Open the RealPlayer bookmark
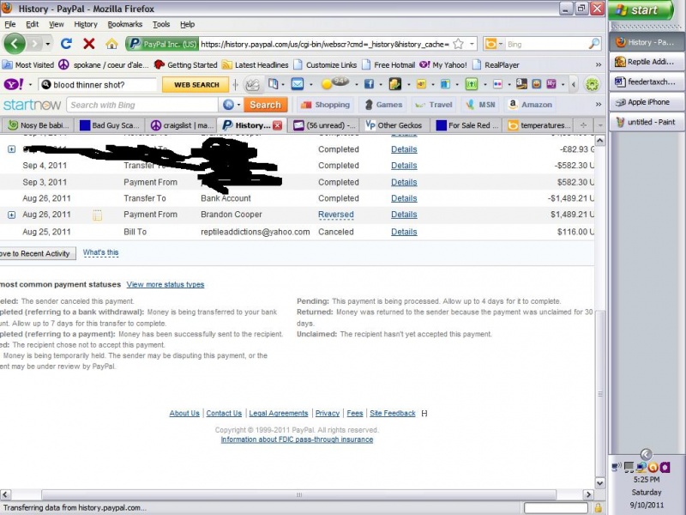Viewport: 686px width, 515px height. pos(496,65)
